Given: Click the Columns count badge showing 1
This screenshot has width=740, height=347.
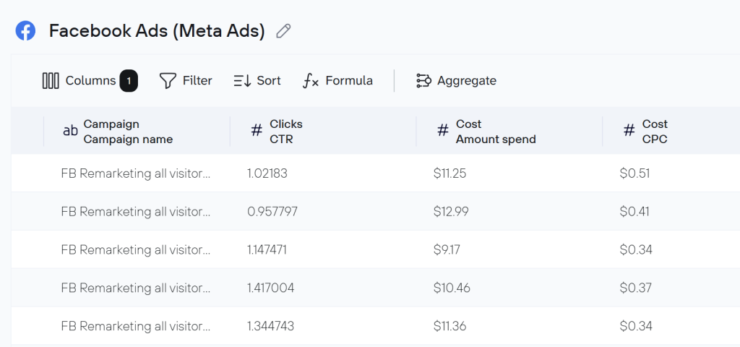Looking at the screenshot, I should (129, 81).
